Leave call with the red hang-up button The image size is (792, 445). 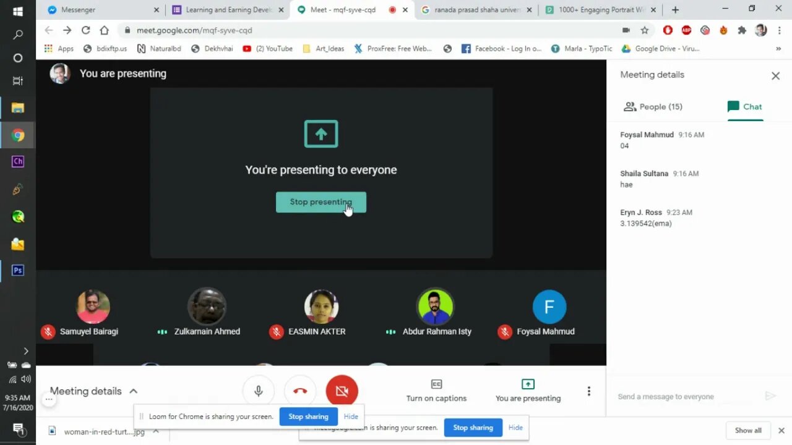(x=300, y=391)
